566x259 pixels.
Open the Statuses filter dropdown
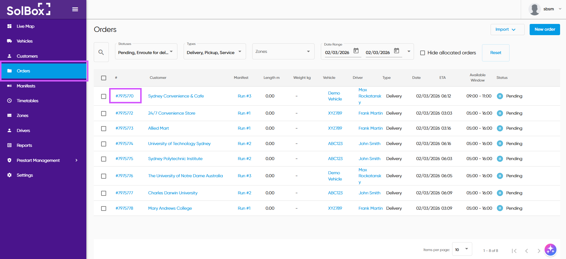click(146, 52)
